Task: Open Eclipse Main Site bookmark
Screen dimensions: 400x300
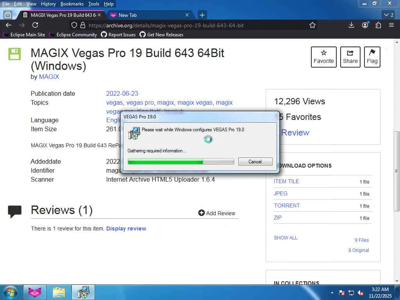Action: (x=24, y=35)
